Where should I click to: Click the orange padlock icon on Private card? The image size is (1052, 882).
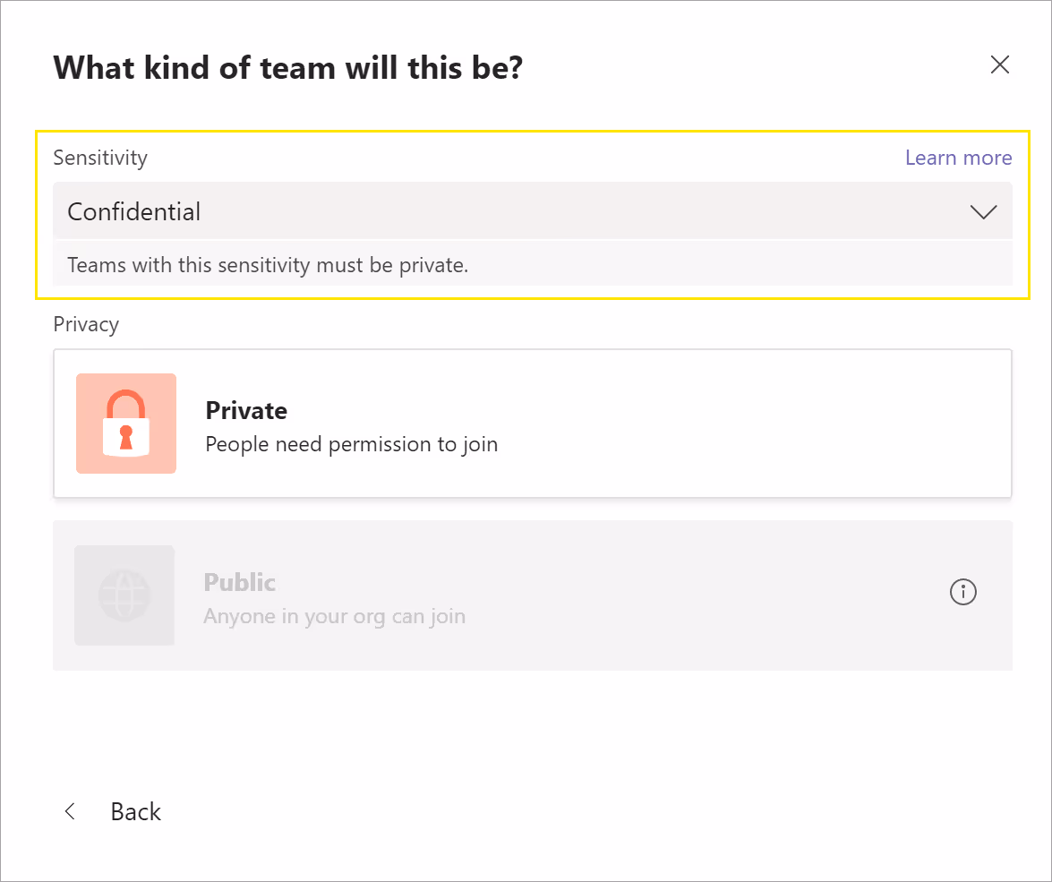click(x=126, y=424)
